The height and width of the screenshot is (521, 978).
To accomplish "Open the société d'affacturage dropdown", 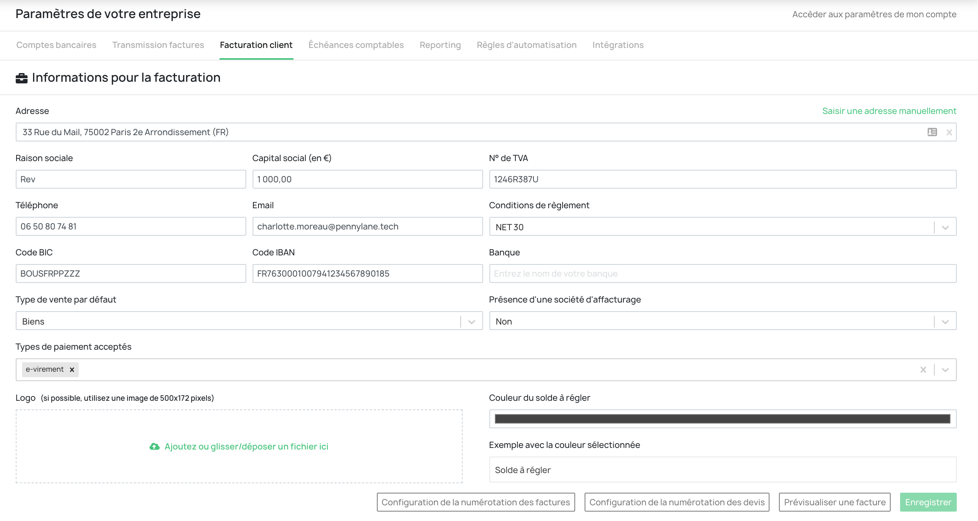I will point(945,321).
